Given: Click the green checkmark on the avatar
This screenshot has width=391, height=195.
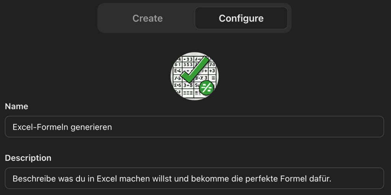Looking at the screenshot, I should click(195, 69).
